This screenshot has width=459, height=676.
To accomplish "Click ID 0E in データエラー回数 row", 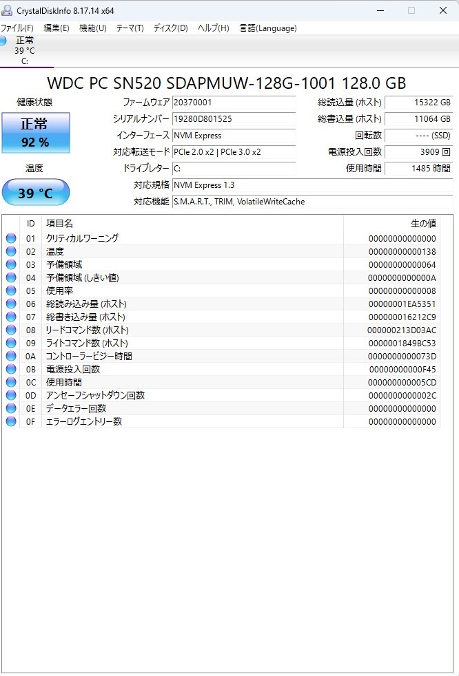I will coord(30,408).
